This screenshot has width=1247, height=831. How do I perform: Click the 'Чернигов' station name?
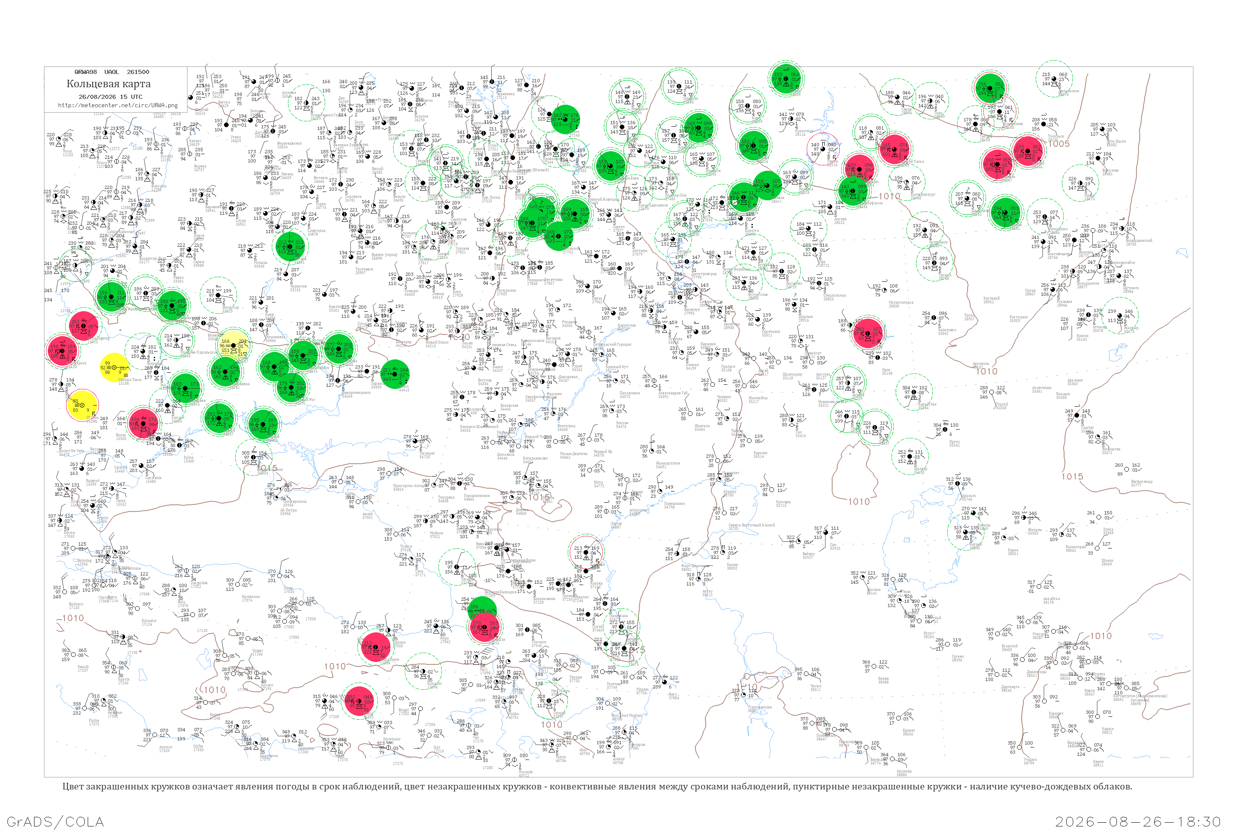(298, 286)
